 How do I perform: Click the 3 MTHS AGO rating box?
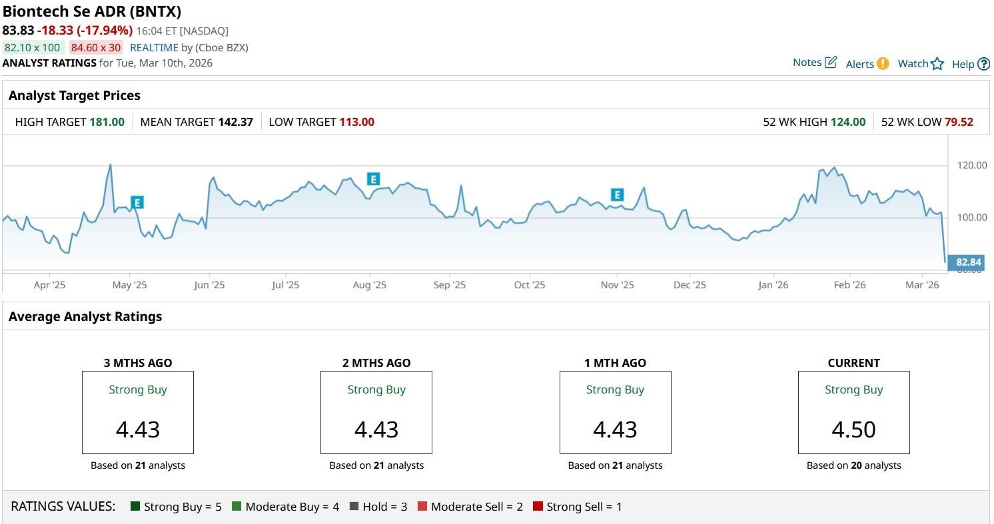click(x=138, y=413)
